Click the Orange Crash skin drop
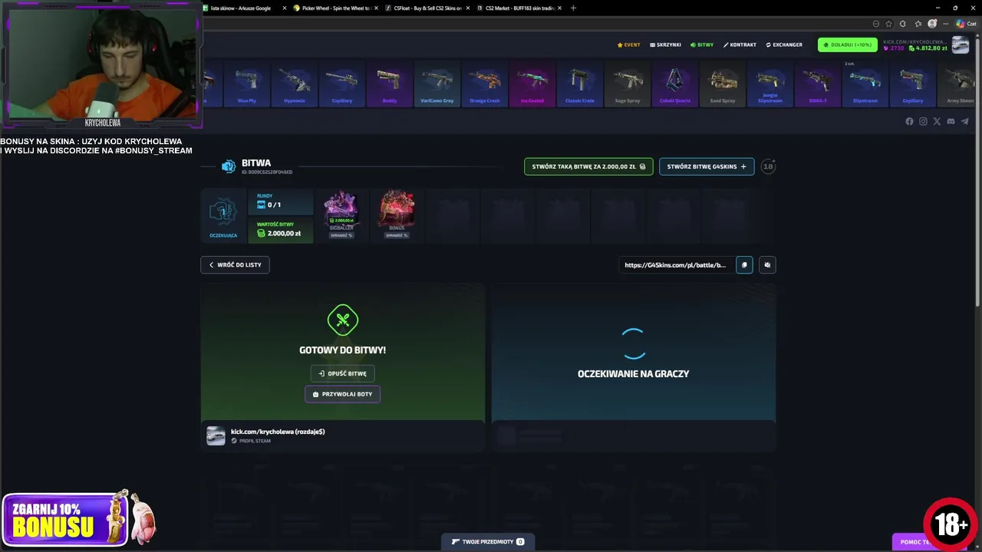 (x=485, y=85)
